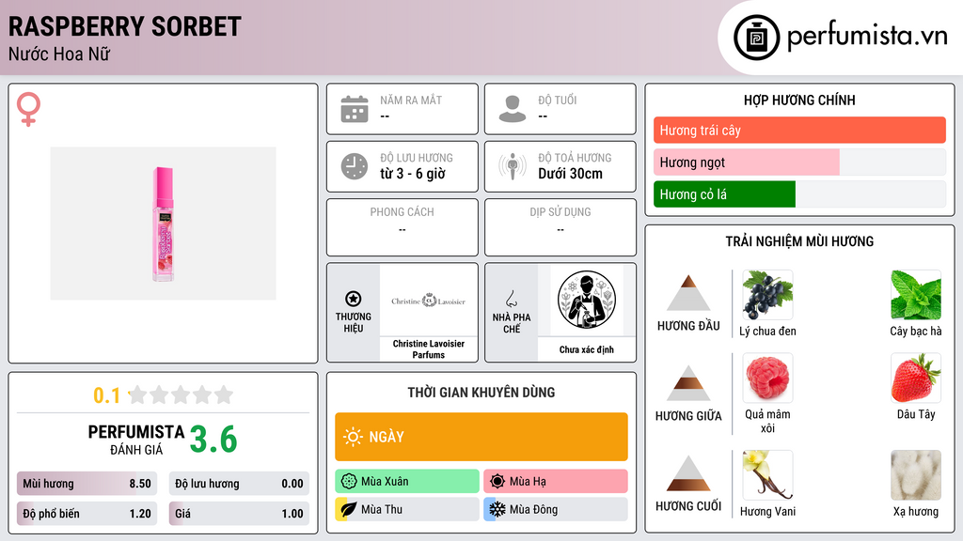The width and height of the screenshot is (963, 541).
Task: Click the person icon beside Độ tuổi
Action: point(513,109)
